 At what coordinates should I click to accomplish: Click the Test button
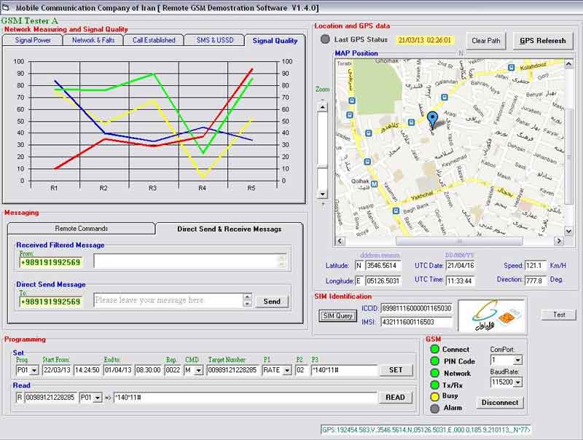(559, 315)
